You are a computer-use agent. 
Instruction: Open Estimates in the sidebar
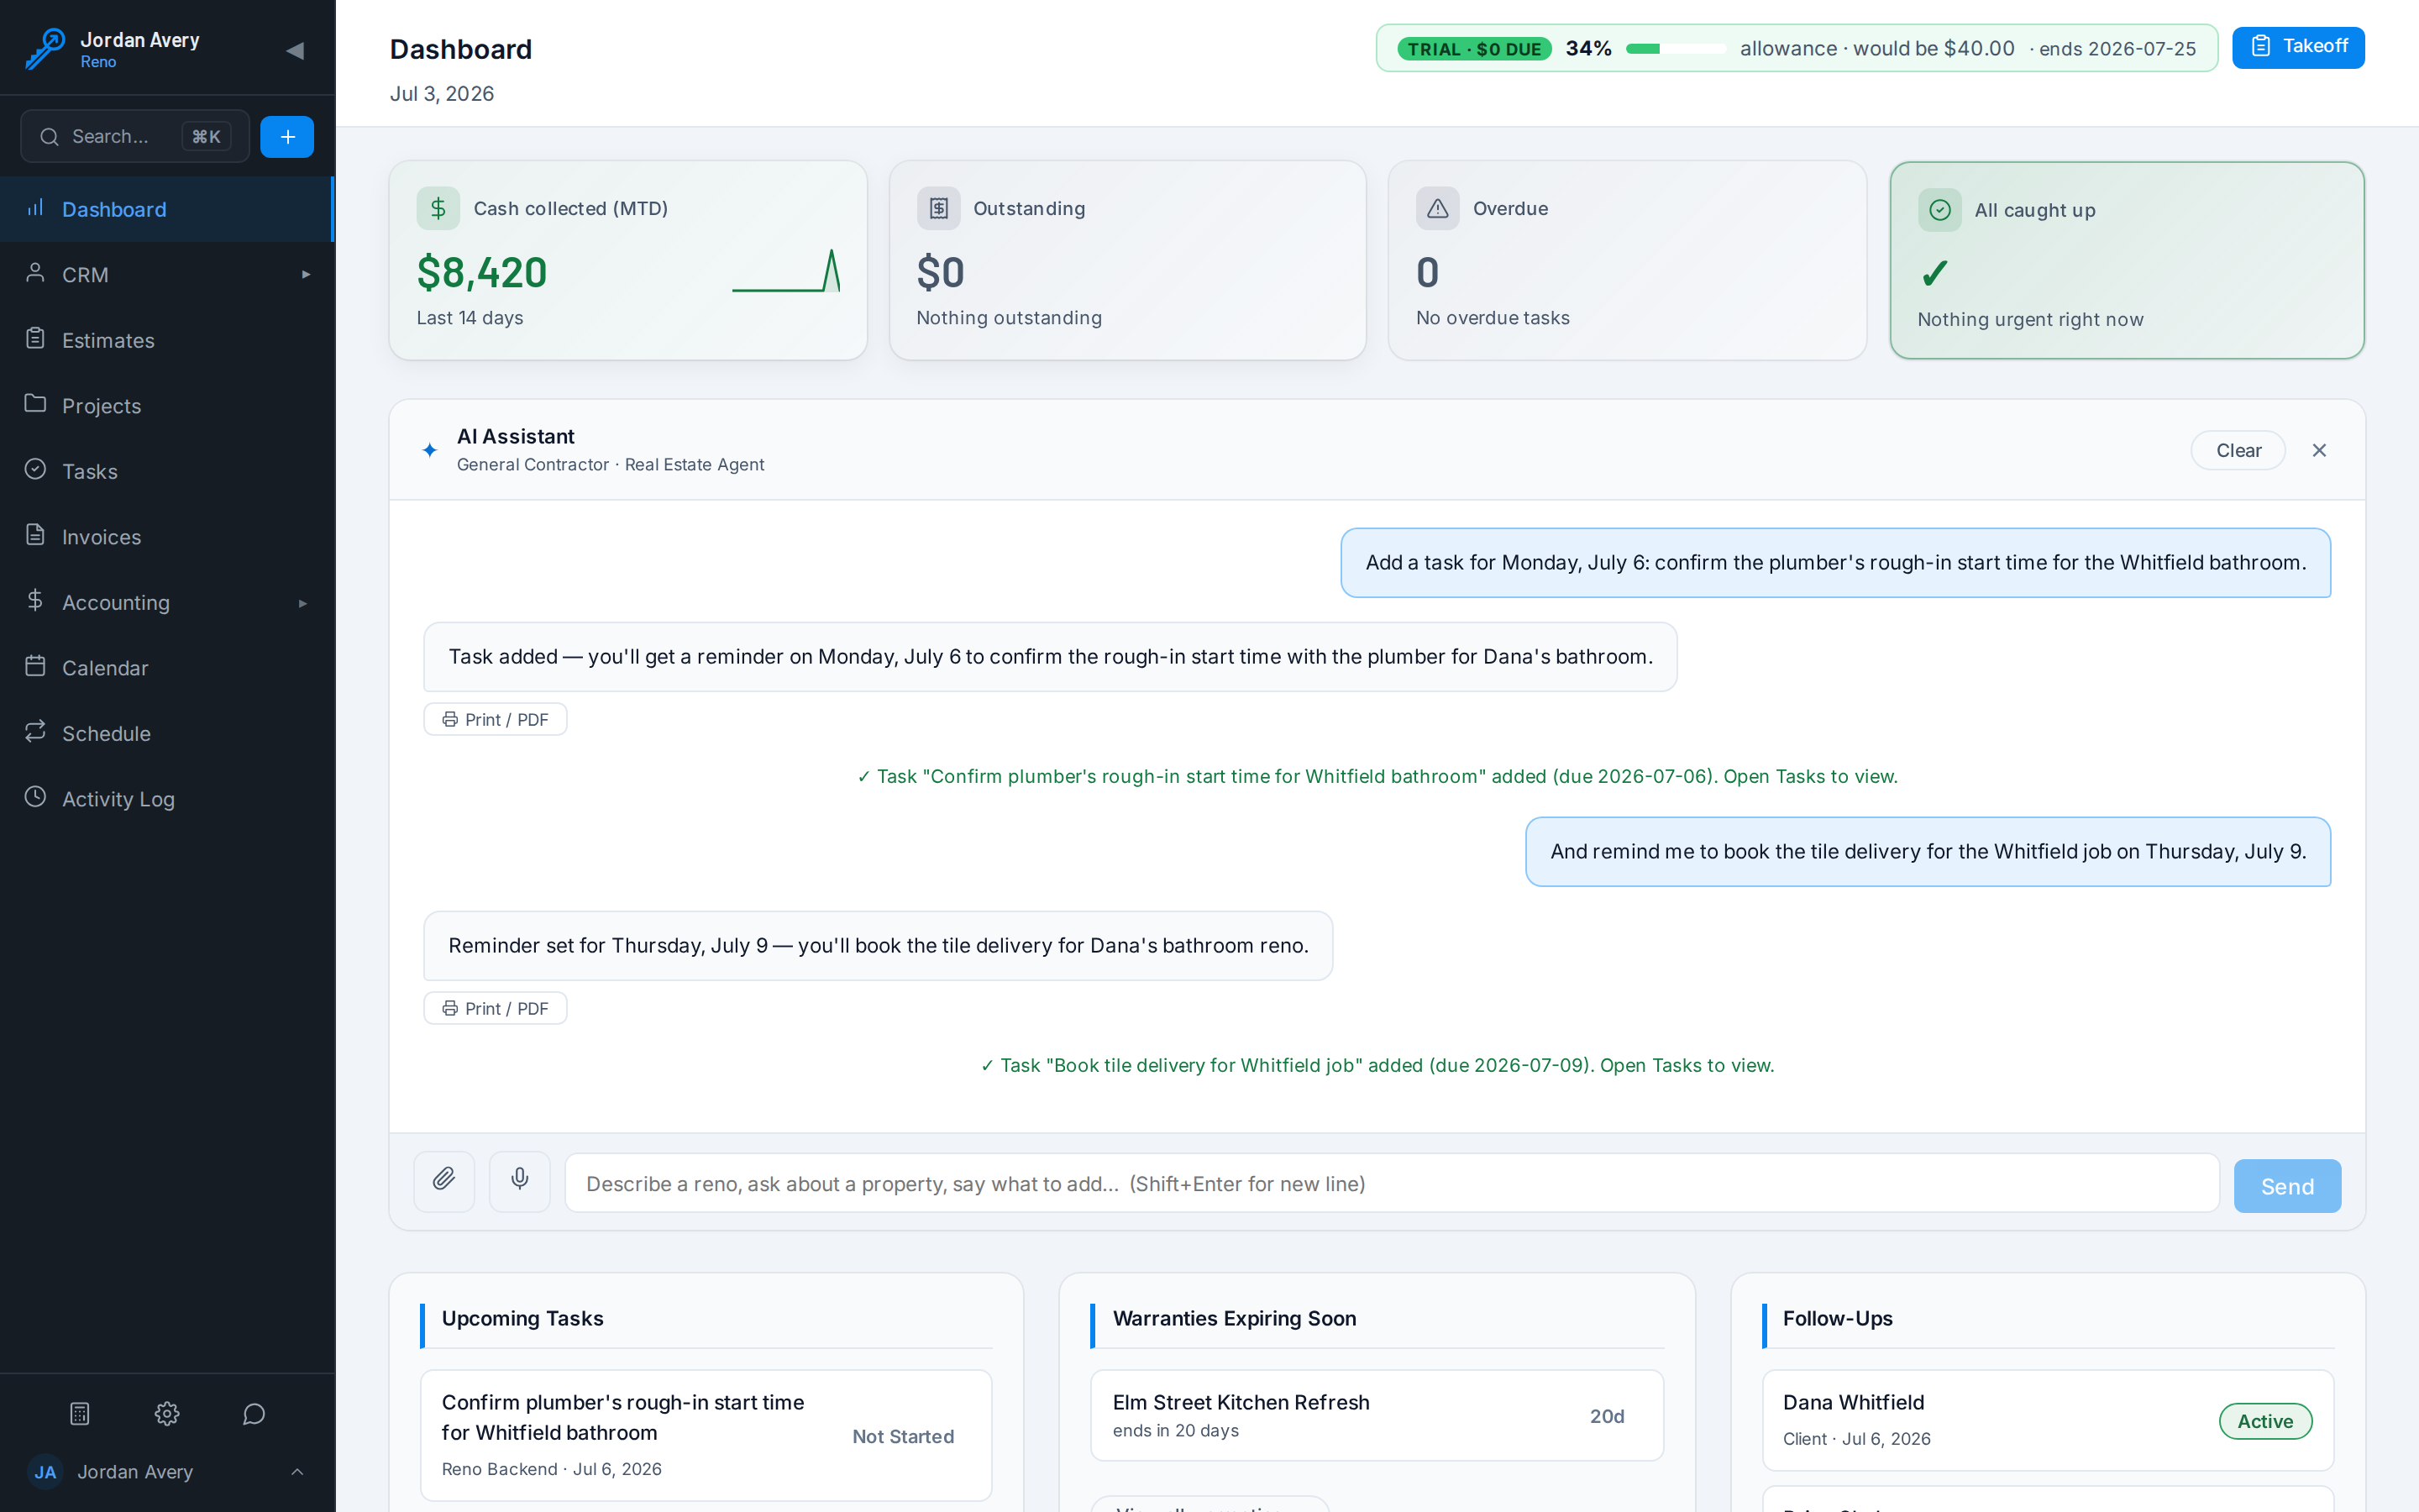[166, 340]
